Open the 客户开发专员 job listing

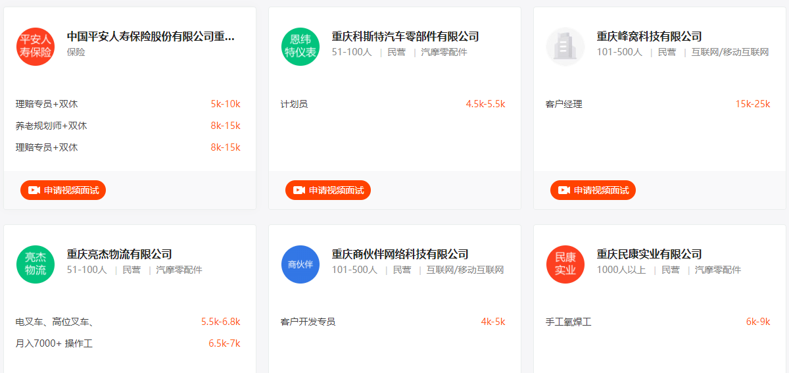tap(308, 322)
